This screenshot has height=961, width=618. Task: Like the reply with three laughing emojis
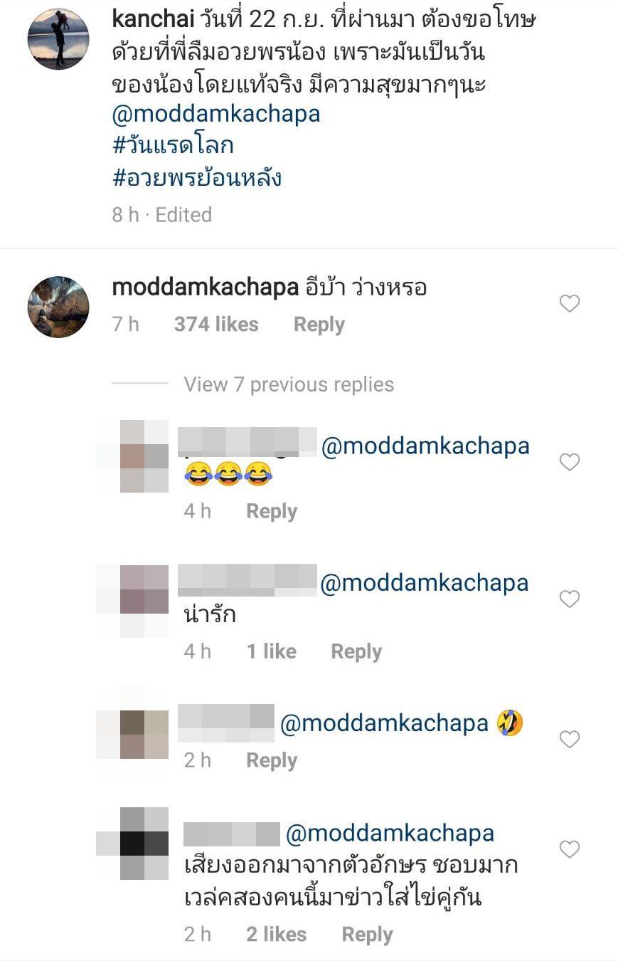(570, 463)
